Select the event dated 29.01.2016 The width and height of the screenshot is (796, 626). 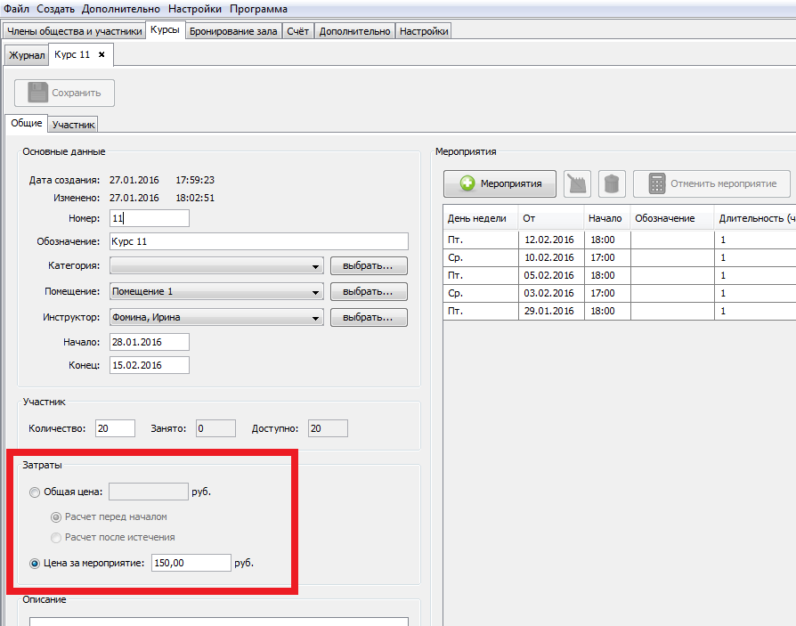620,311
